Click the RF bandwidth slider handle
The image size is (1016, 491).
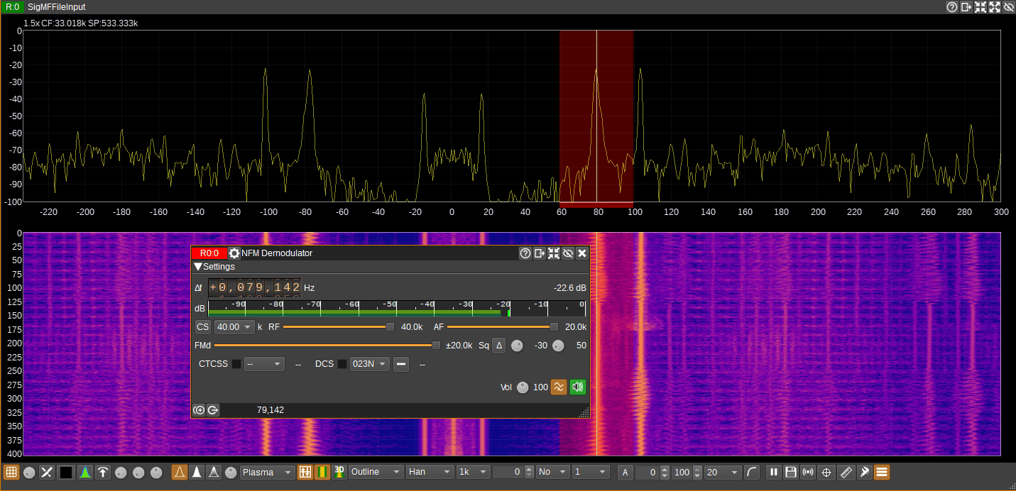pos(390,327)
